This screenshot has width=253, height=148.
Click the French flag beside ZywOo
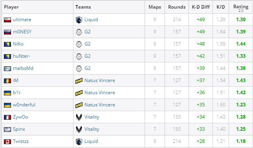click(x=7, y=117)
